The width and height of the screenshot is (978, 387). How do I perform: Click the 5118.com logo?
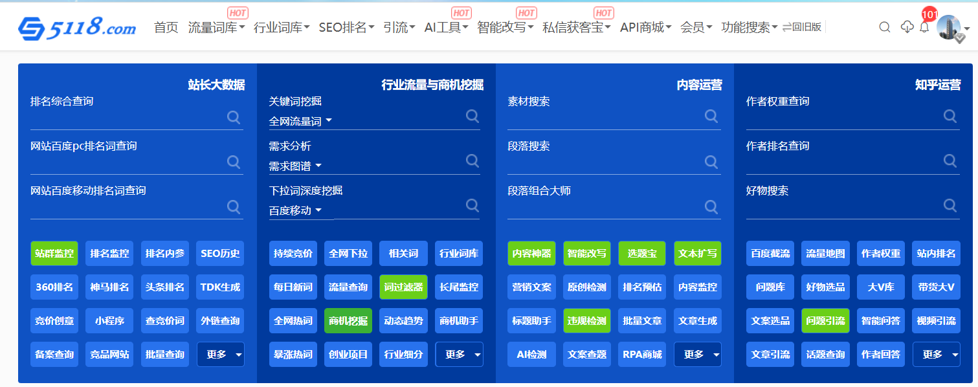[77, 27]
